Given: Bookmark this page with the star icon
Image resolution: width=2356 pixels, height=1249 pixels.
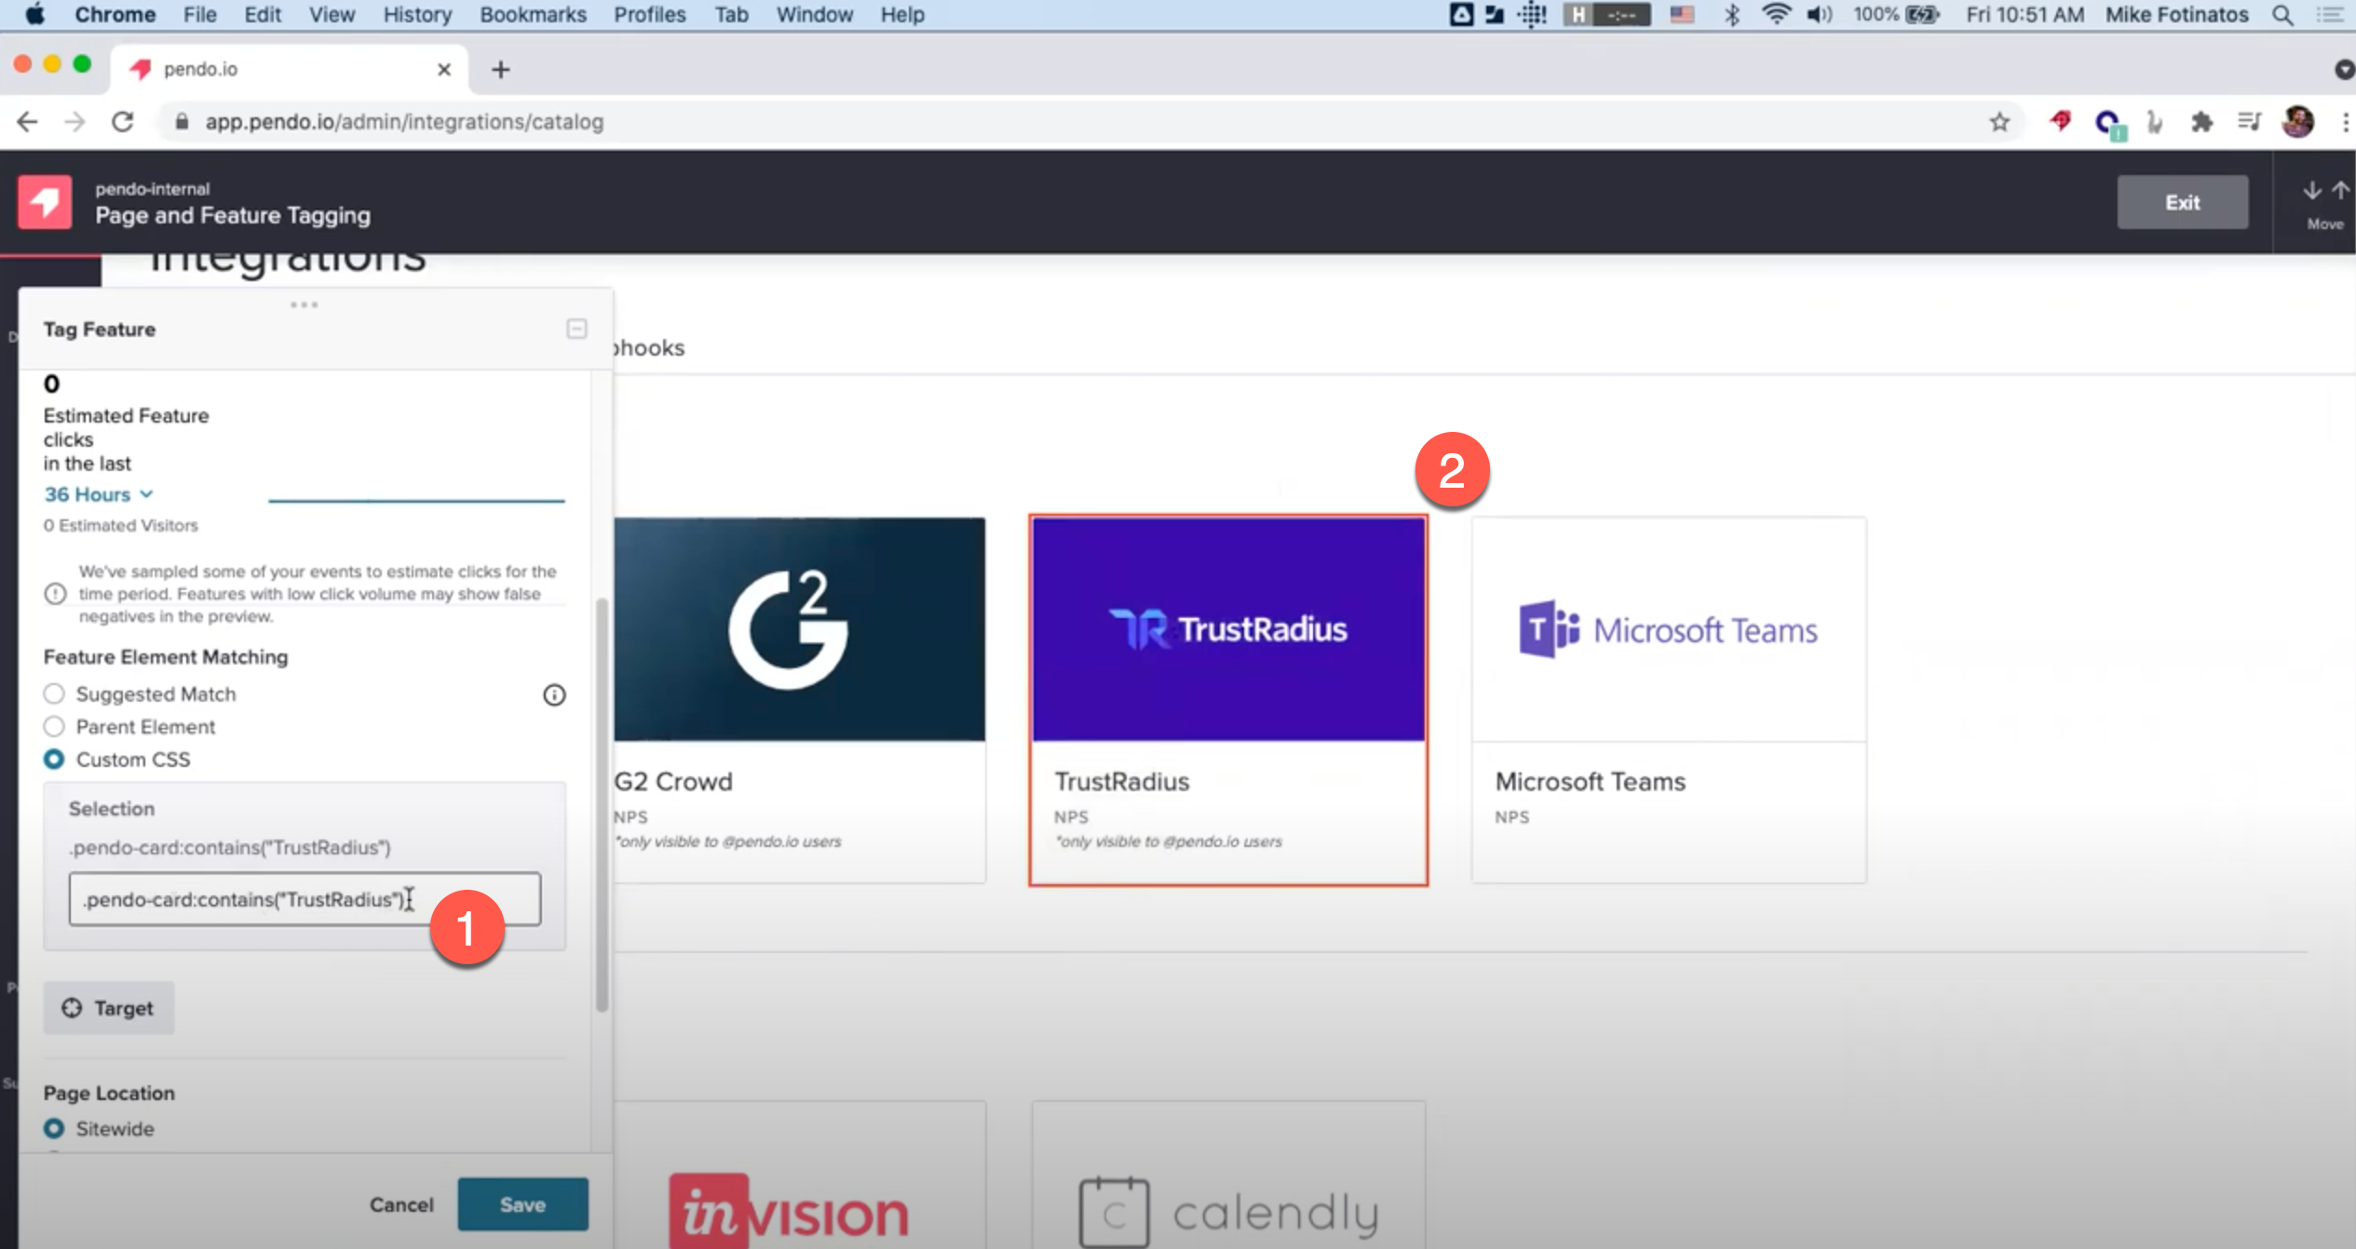Looking at the screenshot, I should click(1999, 122).
